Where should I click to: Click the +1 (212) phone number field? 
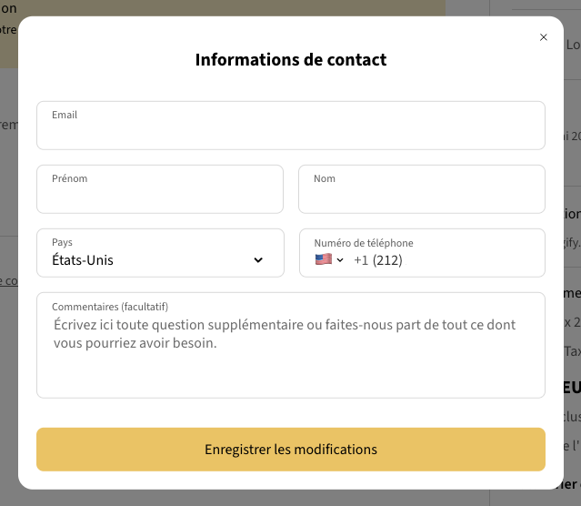446,260
